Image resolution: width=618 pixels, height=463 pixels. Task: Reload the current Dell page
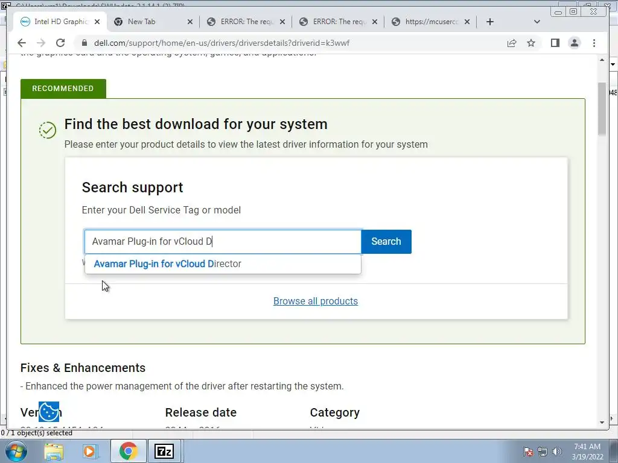pos(60,43)
